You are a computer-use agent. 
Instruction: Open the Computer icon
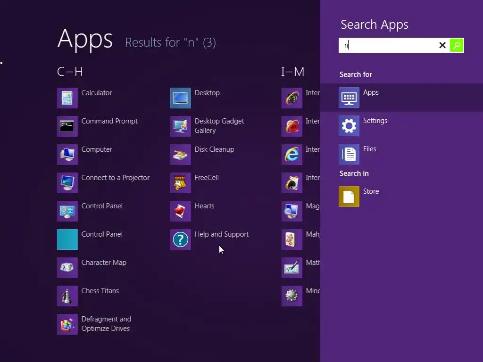click(67, 155)
